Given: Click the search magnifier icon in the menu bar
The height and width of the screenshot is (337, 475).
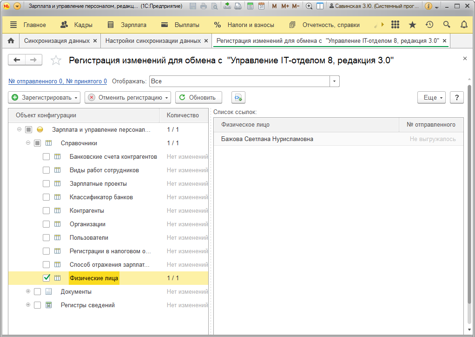Looking at the screenshot, I should point(447,25).
